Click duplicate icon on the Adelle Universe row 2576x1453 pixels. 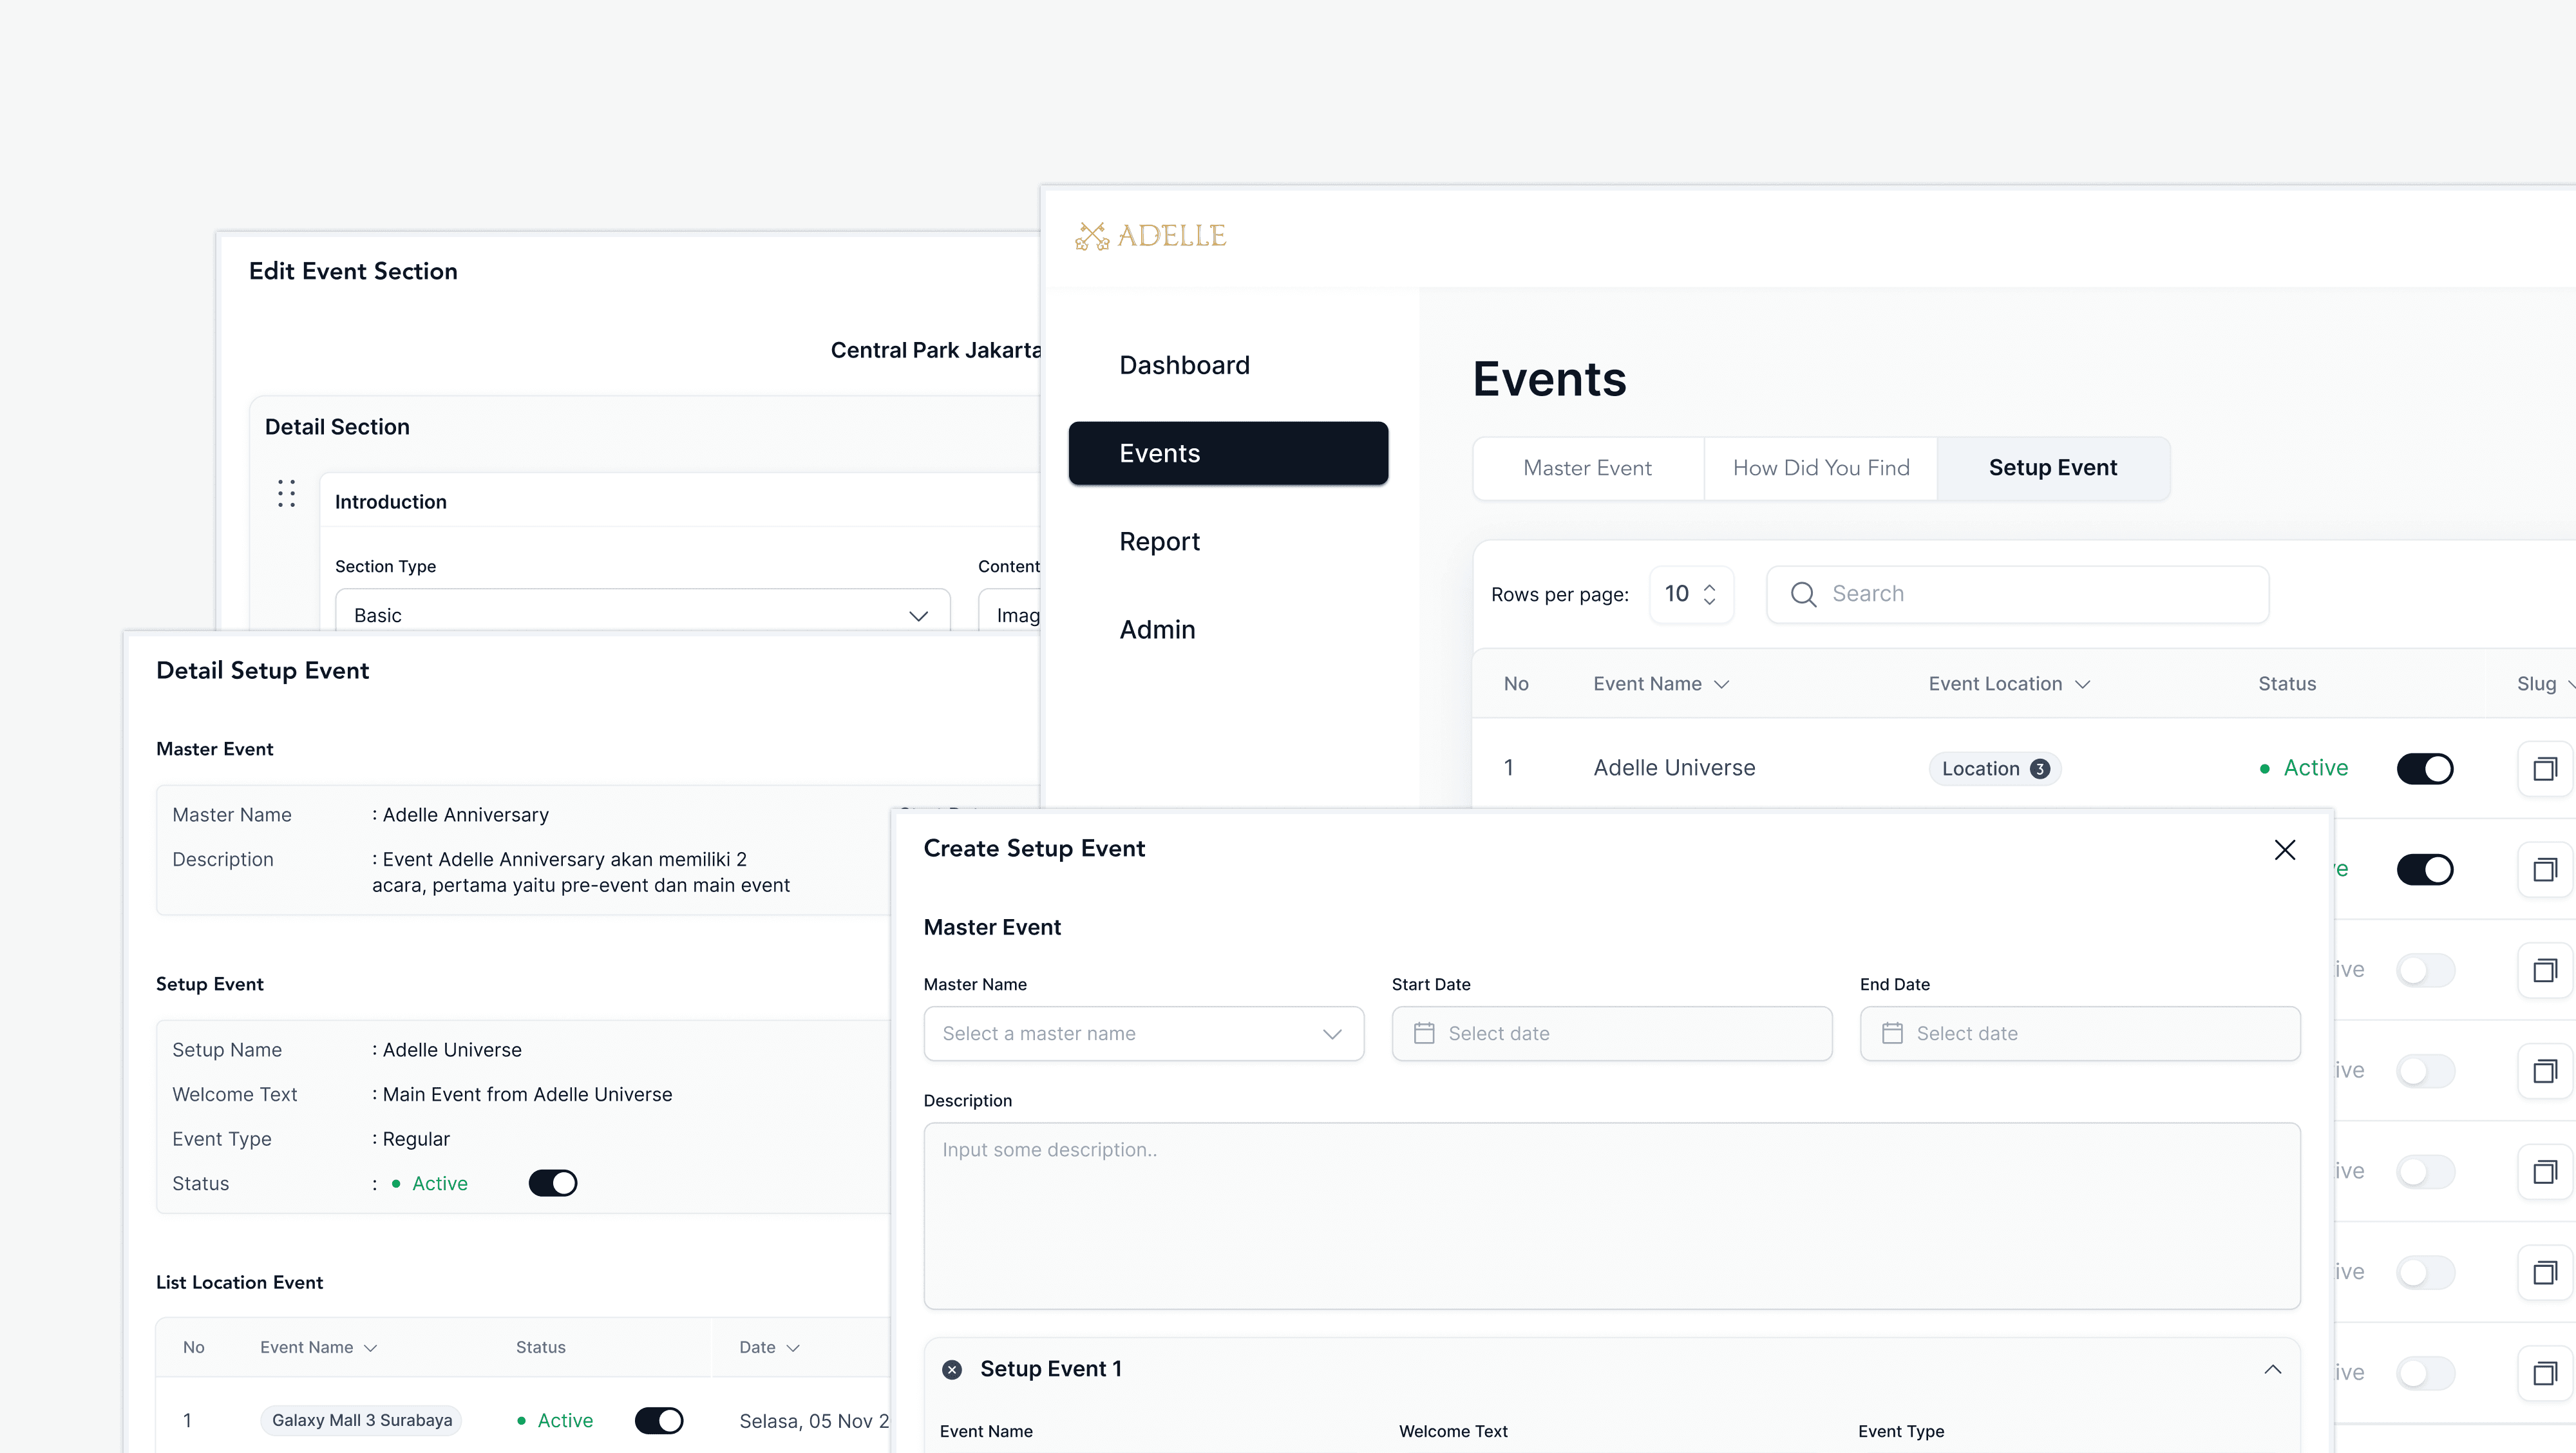tap(2546, 769)
